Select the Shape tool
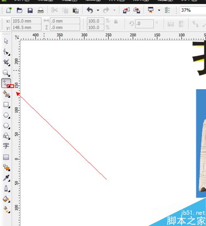206x226 pixels. click(x=6, y=52)
